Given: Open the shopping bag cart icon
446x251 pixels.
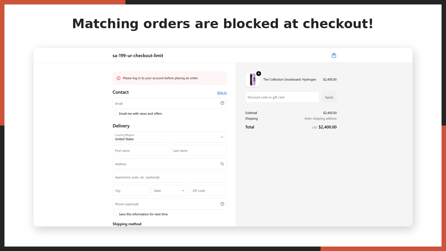Looking at the screenshot, I should click(x=334, y=55).
